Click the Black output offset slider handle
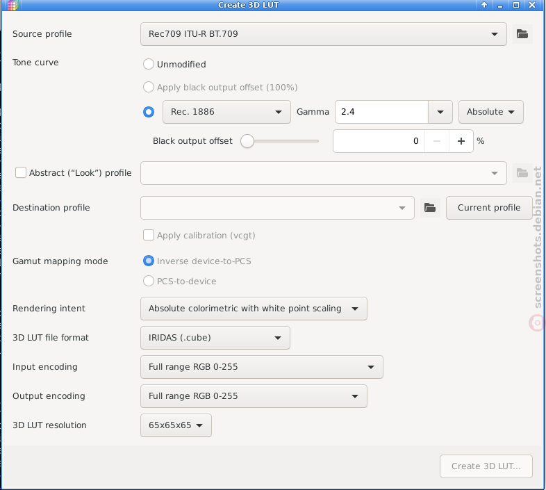This screenshot has width=546, height=490. (247, 141)
